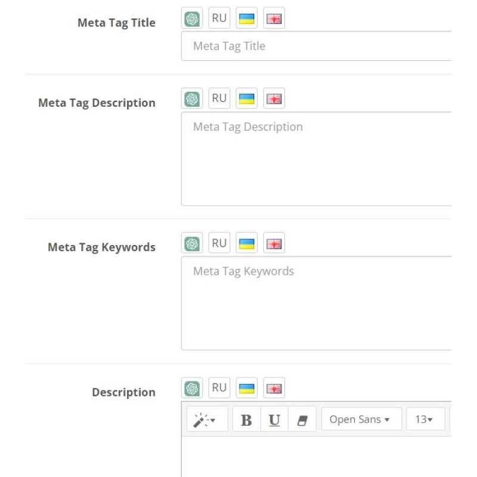Click remove formatting eraser icon in editor
Screen dimensions: 477x477
[x=301, y=419]
